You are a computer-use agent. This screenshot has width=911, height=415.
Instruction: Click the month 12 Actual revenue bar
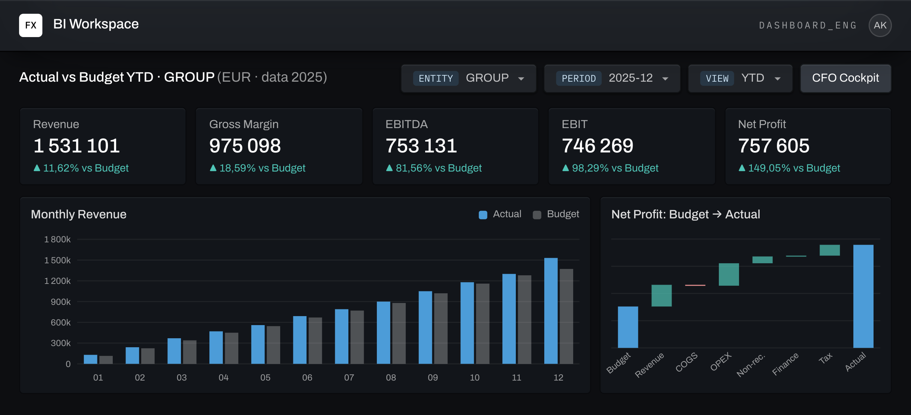coord(551,311)
